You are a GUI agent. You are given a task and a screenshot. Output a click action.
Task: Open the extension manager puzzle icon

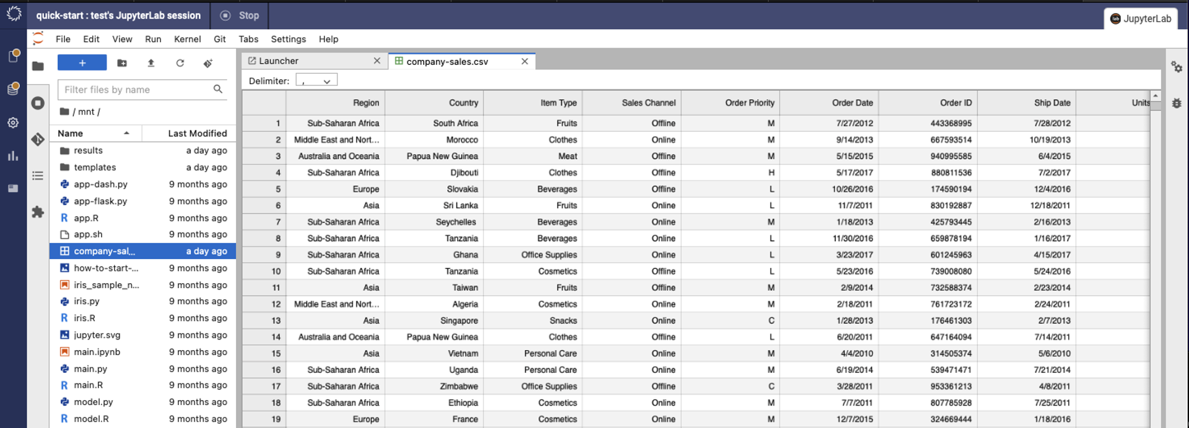[x=38, y=212]
